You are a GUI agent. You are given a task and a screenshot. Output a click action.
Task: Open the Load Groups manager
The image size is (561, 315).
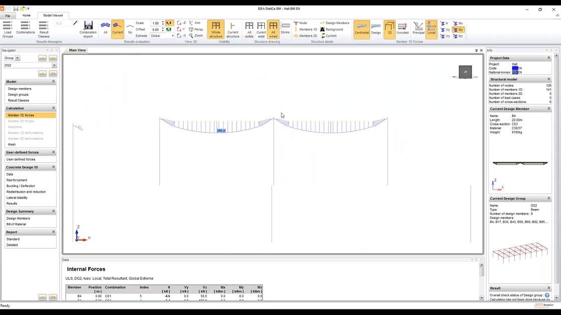(x=8, y=29)
